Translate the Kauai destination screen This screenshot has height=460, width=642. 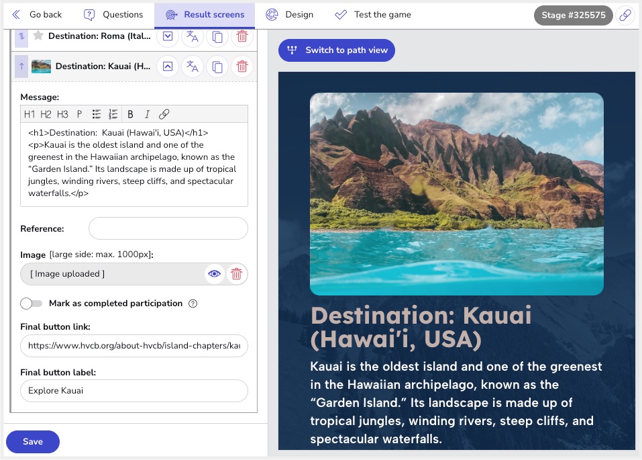pos(193,66)
